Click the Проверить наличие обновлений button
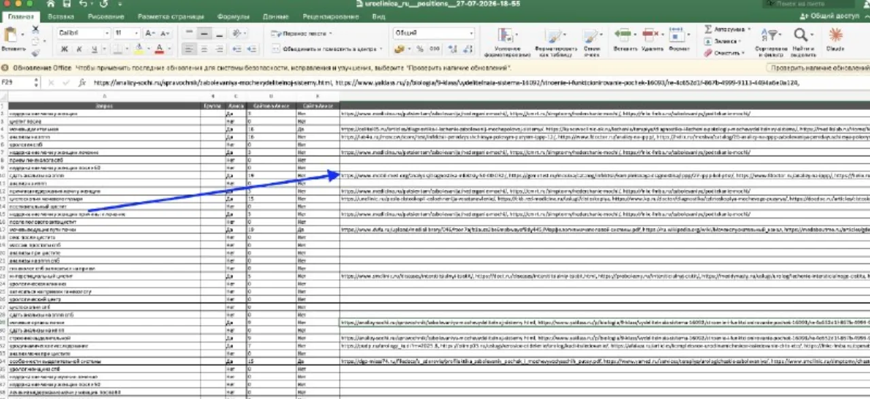Screen dimensions: 870x399 point(820,68)
